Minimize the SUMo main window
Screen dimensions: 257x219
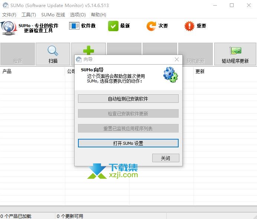coord(215,5)
